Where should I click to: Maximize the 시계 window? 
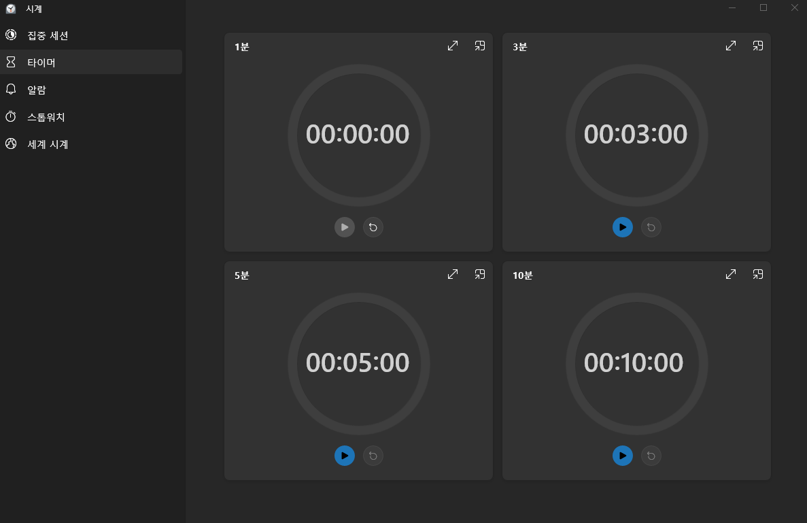tap(763, 7)
